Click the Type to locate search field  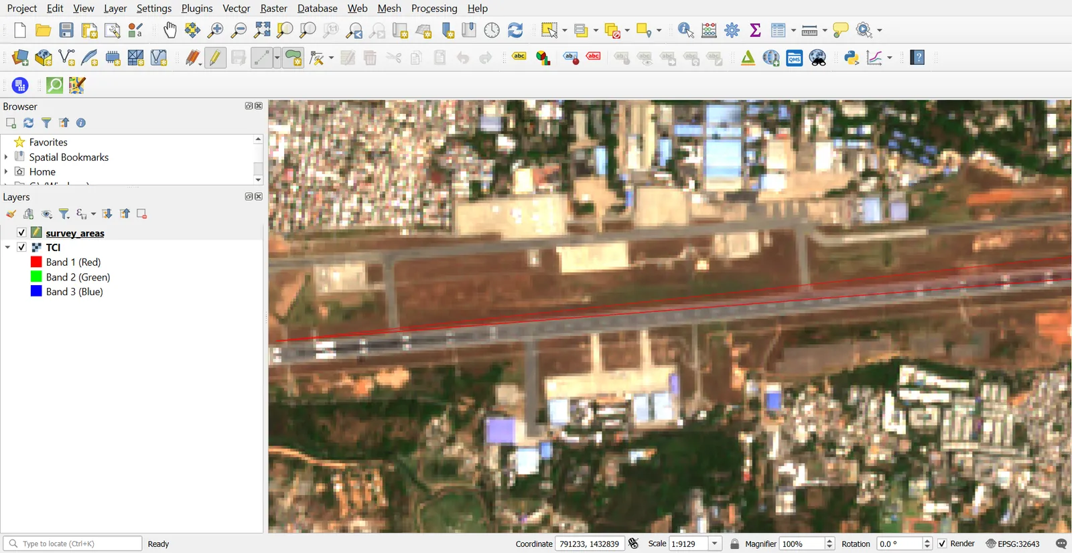(x=72, y=544)
